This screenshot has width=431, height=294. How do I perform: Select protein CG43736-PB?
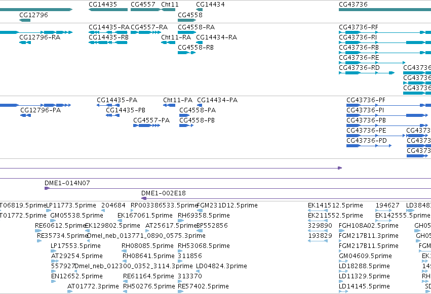coord(387,125)
